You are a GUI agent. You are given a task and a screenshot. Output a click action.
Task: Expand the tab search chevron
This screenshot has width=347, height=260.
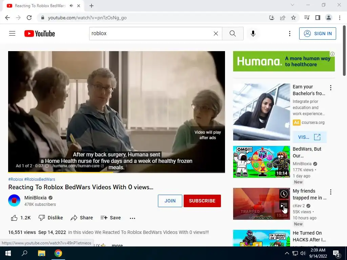pyautogui.click(x=292, y=5)
